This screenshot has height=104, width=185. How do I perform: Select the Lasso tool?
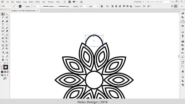click(7, 17)
